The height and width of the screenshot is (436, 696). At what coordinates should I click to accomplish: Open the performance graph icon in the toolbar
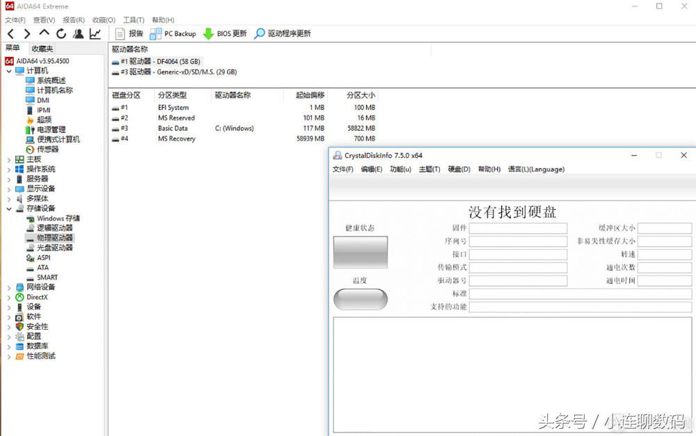tap(95, 33)
